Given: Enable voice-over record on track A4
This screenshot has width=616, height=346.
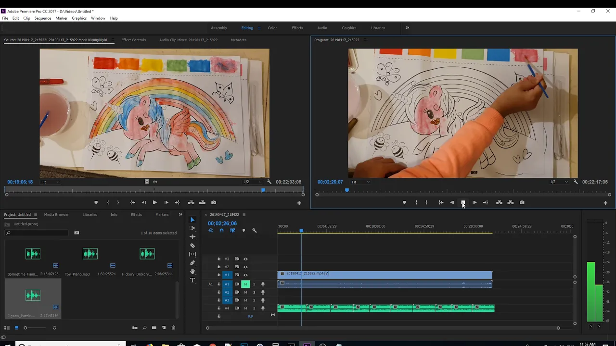Looking at the screenshot, I should pos(263,308).
